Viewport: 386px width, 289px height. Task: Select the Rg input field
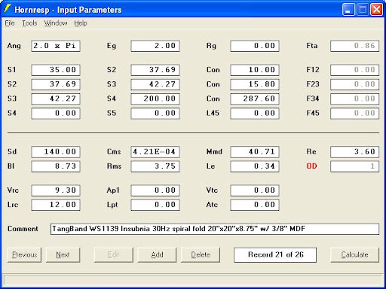click(255, 46)
